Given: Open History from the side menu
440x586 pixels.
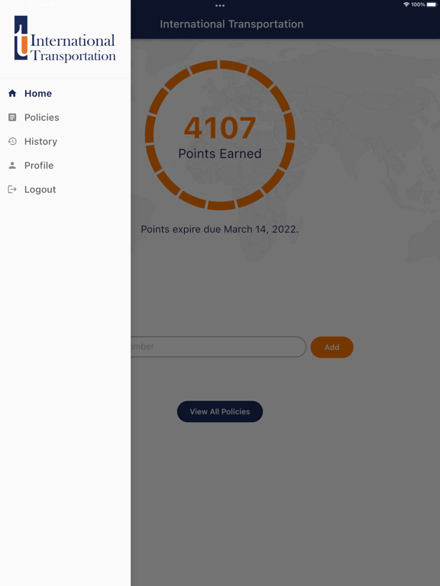Looking at the screenshot, I should (65, 141).
